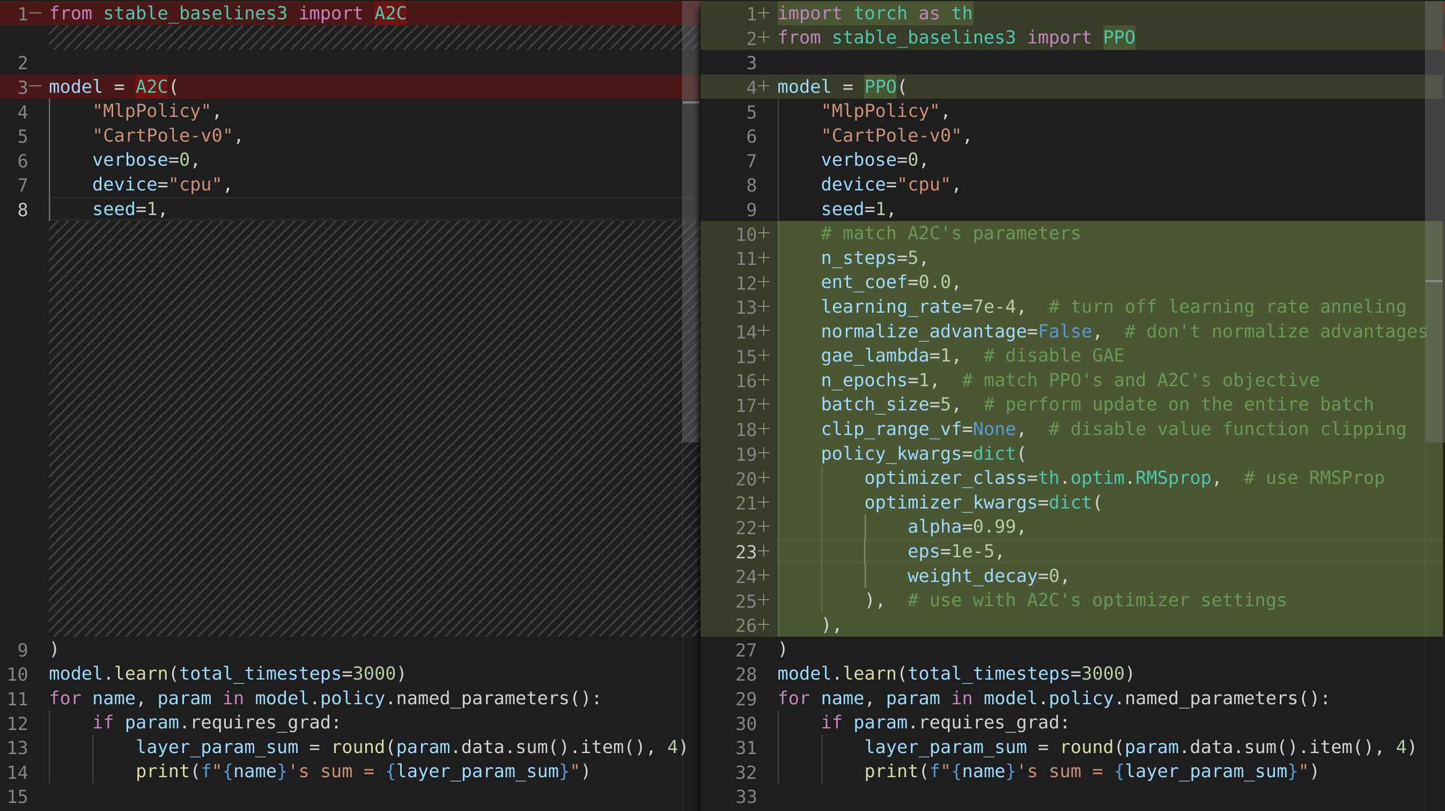Click line number 8 in left pane
Image resolution: width=1445 pixels, height=811 pixels.
[23, 209]
